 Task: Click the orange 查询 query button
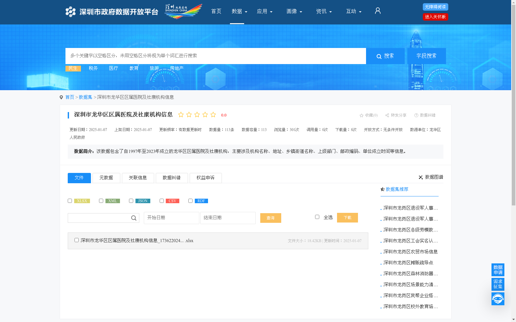pyautogui.click(x=271, y=218)
